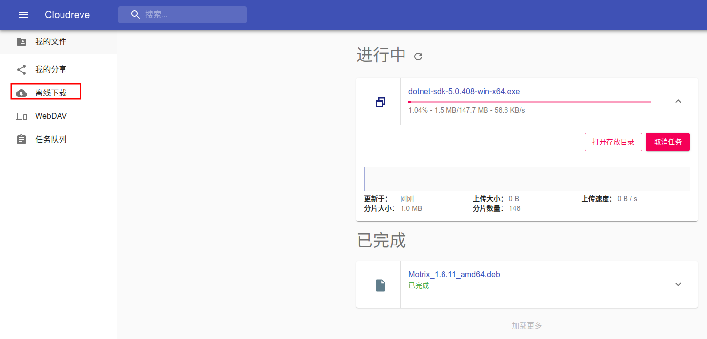Click the hamburger menu icon
Screen dimensions: 707x339
click(23, 15)
